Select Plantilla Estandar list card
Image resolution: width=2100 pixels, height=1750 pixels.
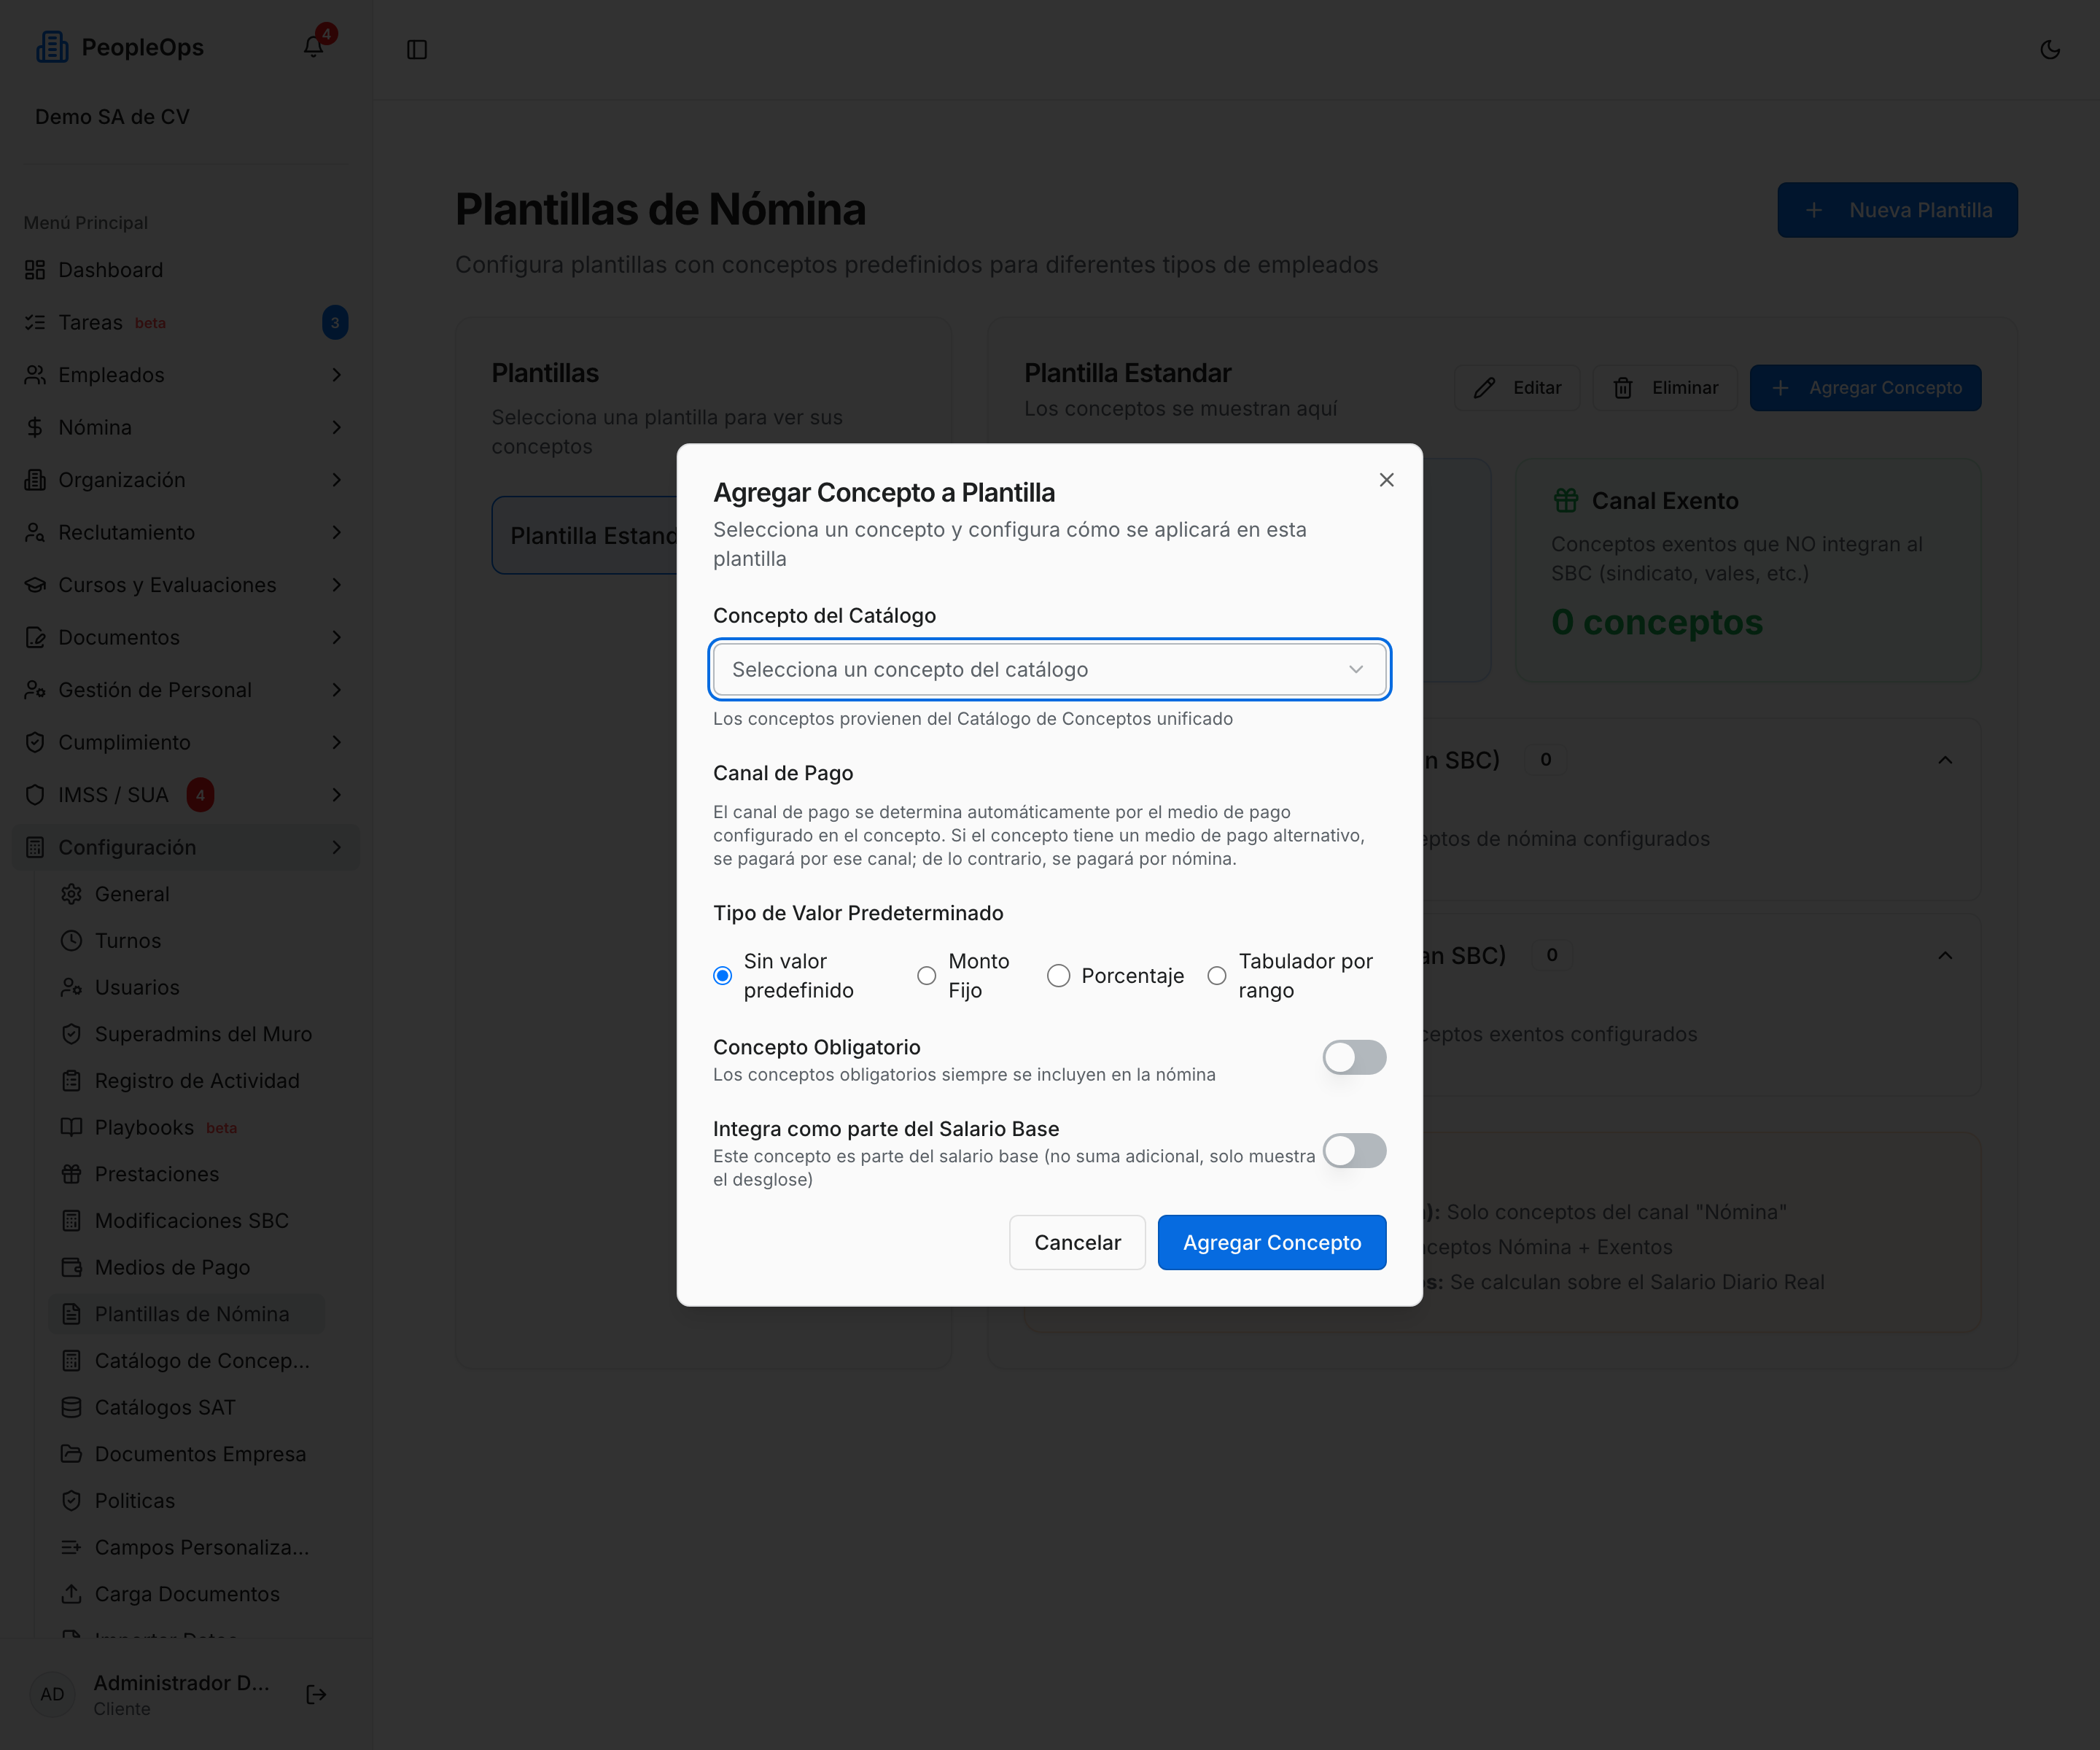(x=585, y=535)
